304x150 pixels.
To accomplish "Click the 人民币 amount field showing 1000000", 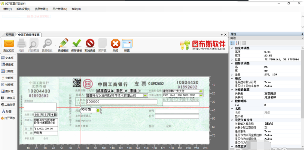I will [122, 102].
